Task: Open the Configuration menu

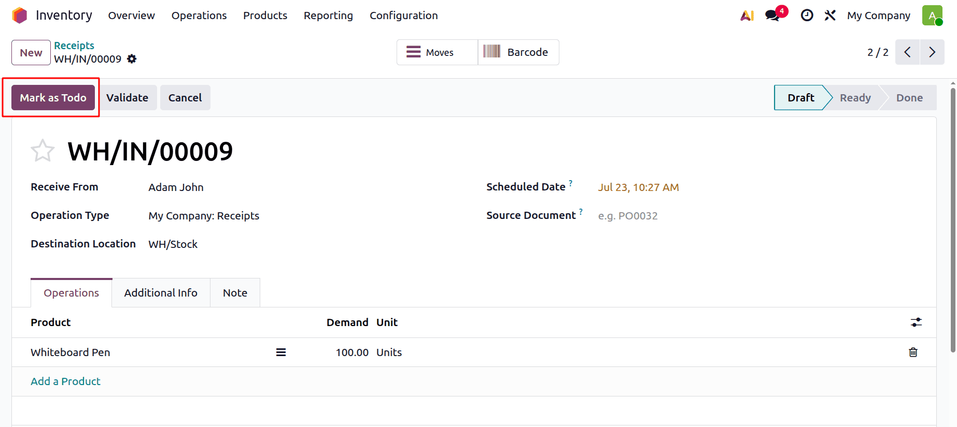Action: point(404,16)
